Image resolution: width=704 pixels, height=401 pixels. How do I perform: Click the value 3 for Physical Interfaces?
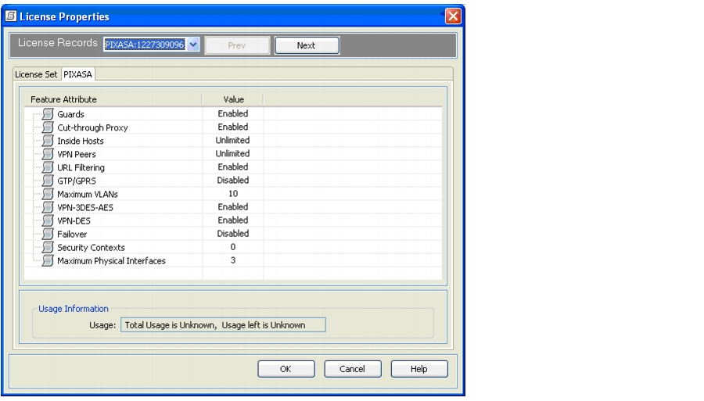(x=233, y=260)
